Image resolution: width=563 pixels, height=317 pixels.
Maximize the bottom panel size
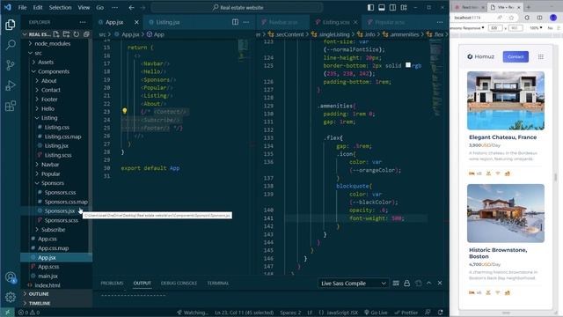click(429, 284)
